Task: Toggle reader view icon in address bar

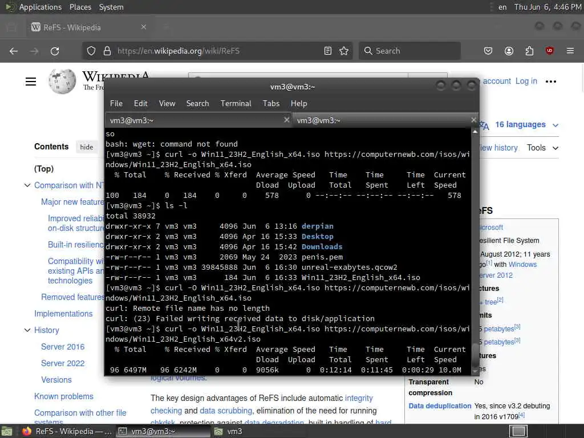Action: (328, 51)
